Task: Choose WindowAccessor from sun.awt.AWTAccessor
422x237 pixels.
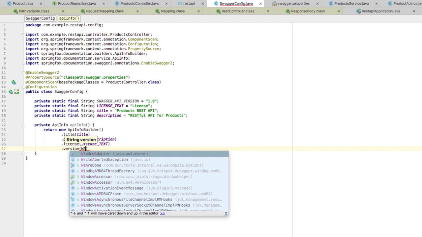Action: pyautogui.click(x=149, y=182)
